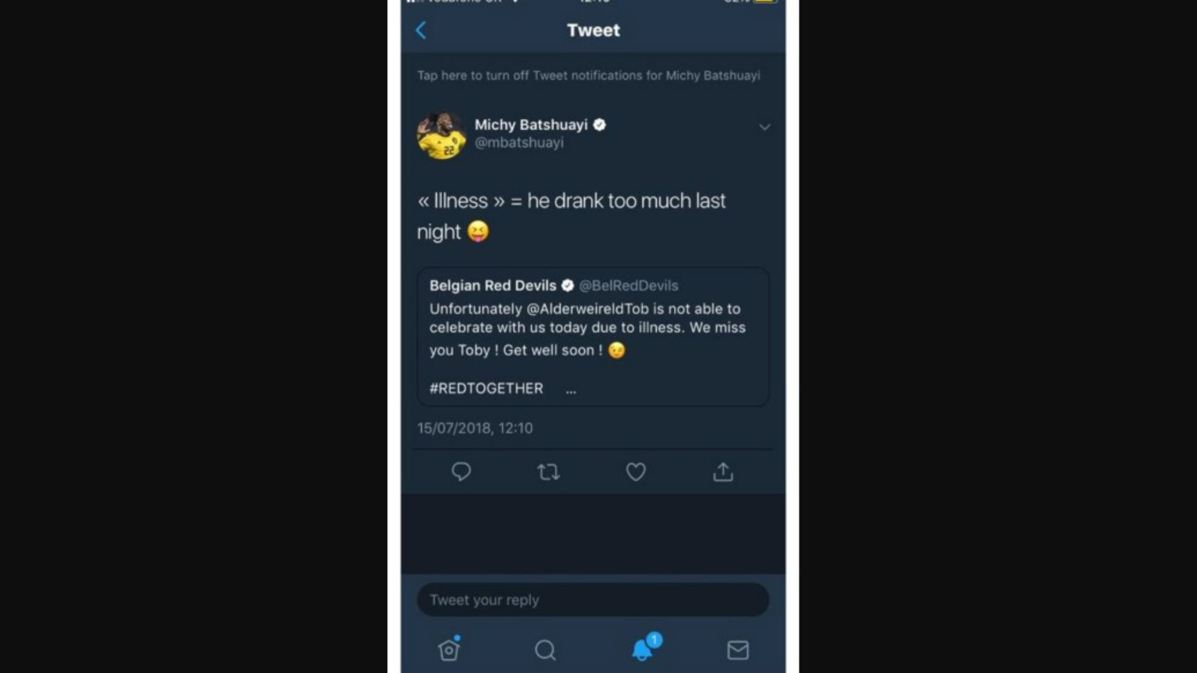Click the Michy Batshuayi display name
This screenshot has height=673, width=1197.
pyautogui.click(x=531, y=125)
